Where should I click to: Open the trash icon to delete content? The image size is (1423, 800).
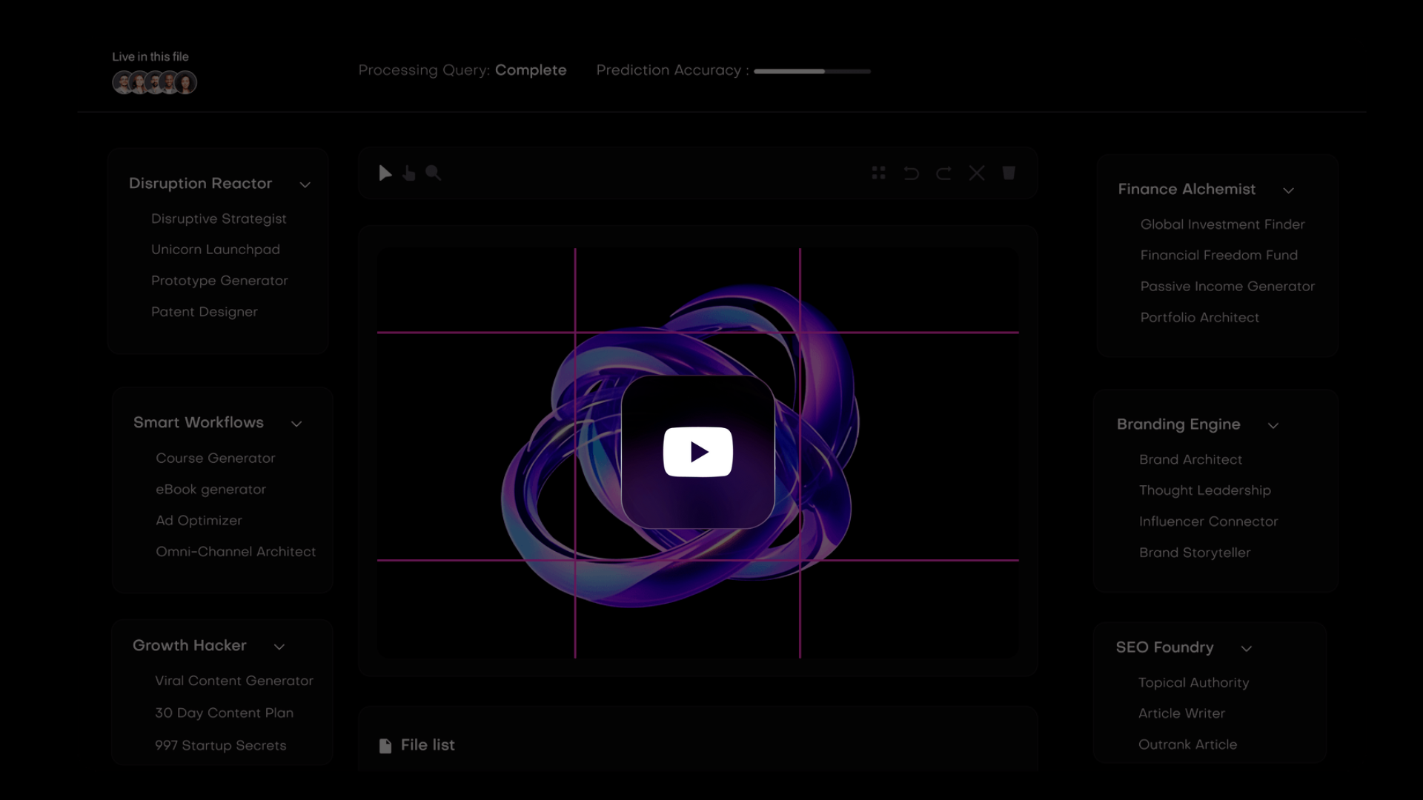(1009, 173)
